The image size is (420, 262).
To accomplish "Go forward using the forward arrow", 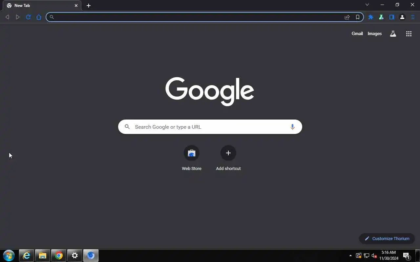I will tap(18, 17).
